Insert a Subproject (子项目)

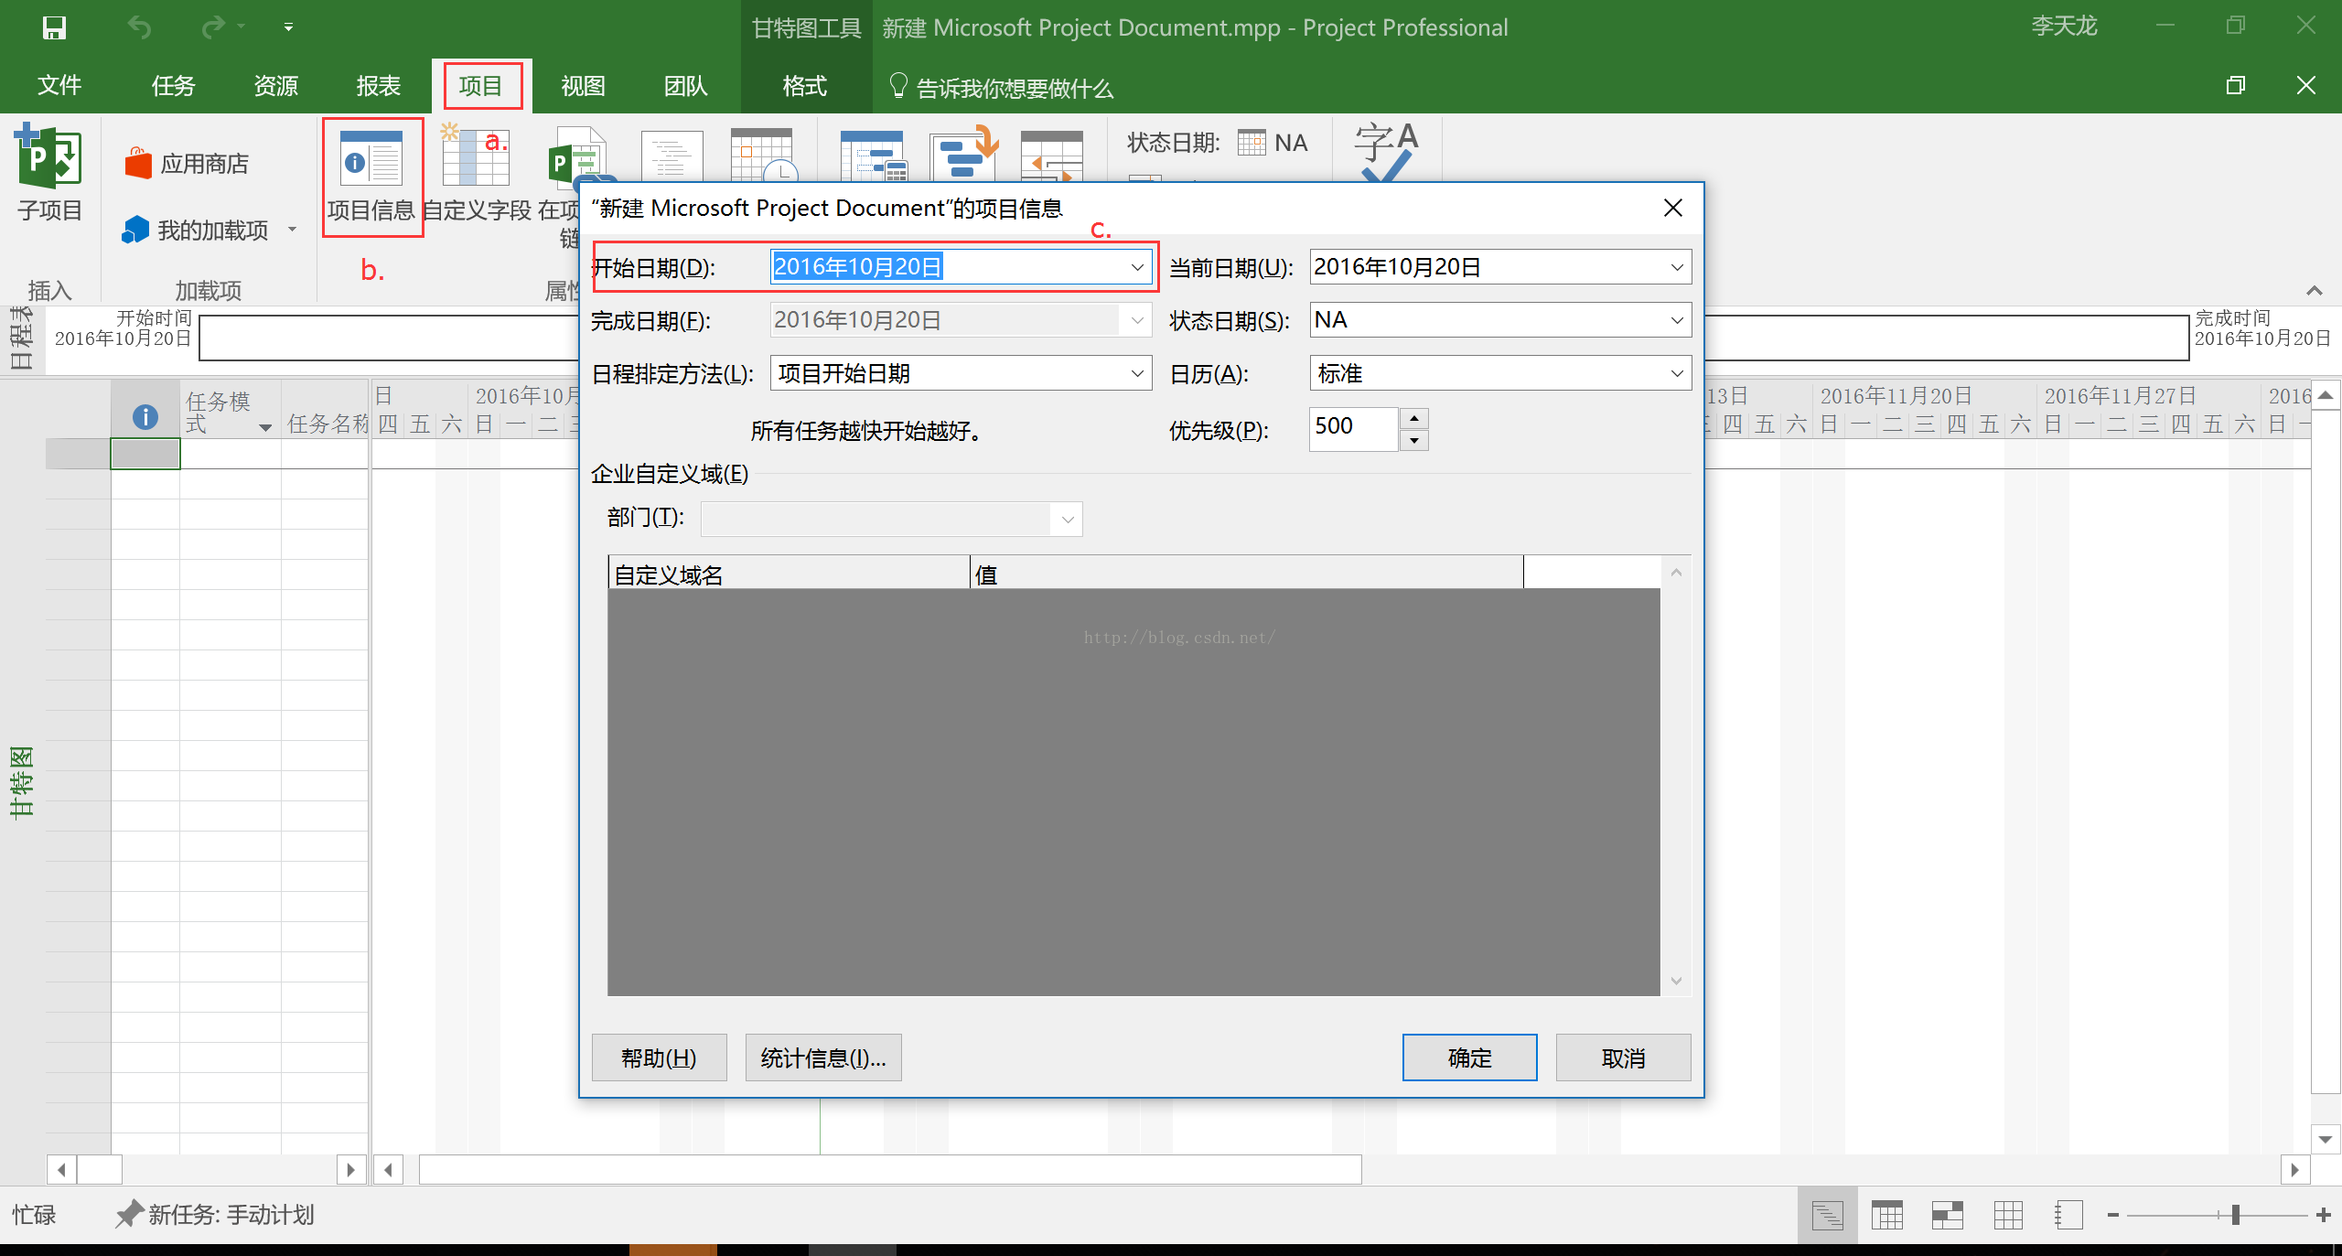pyautogui.click(x=49, y=174)
